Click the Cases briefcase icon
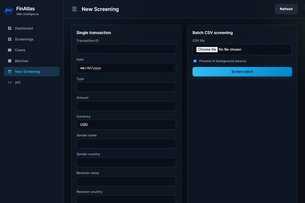Viewport: 305px width, 203px height. 9,50
